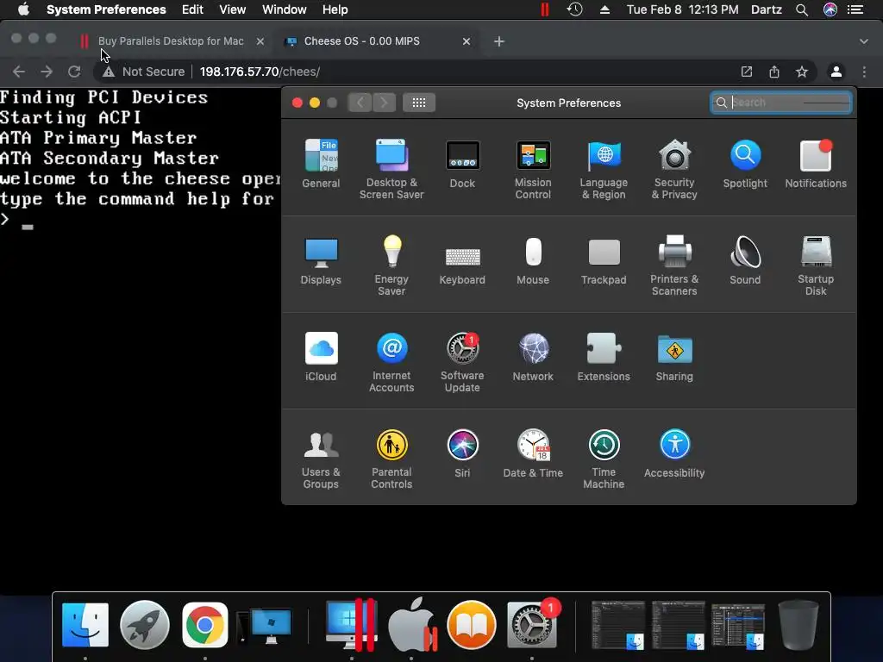Open Energy Saver preferences

pyautogui.click(x=391, y=265)
